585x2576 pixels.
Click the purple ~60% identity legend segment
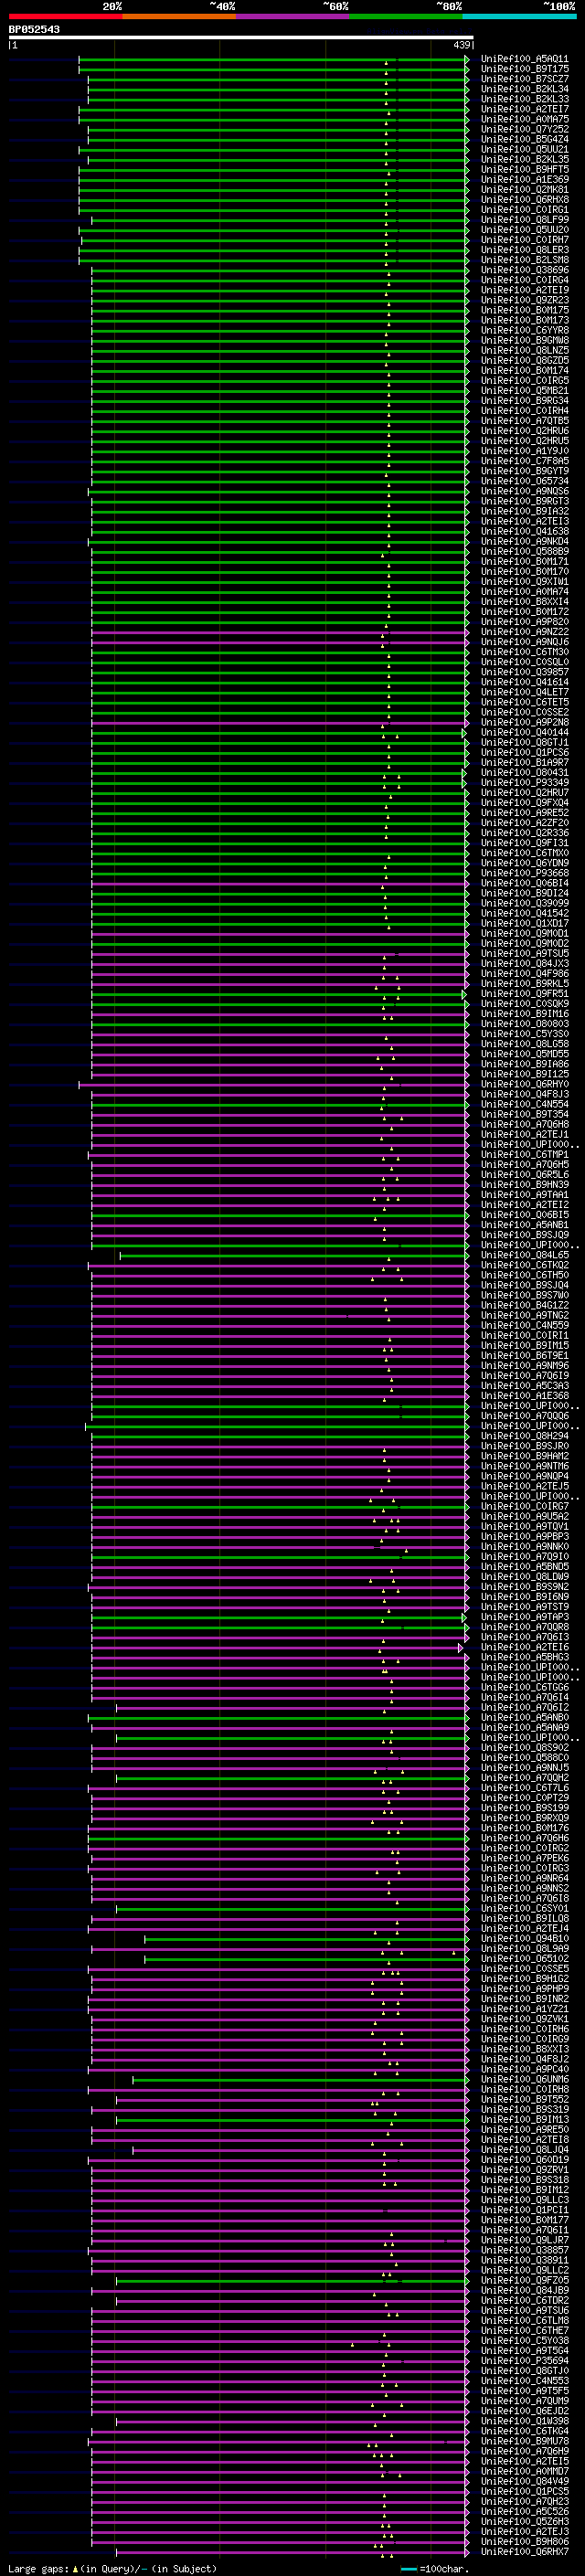coord(292,16)
